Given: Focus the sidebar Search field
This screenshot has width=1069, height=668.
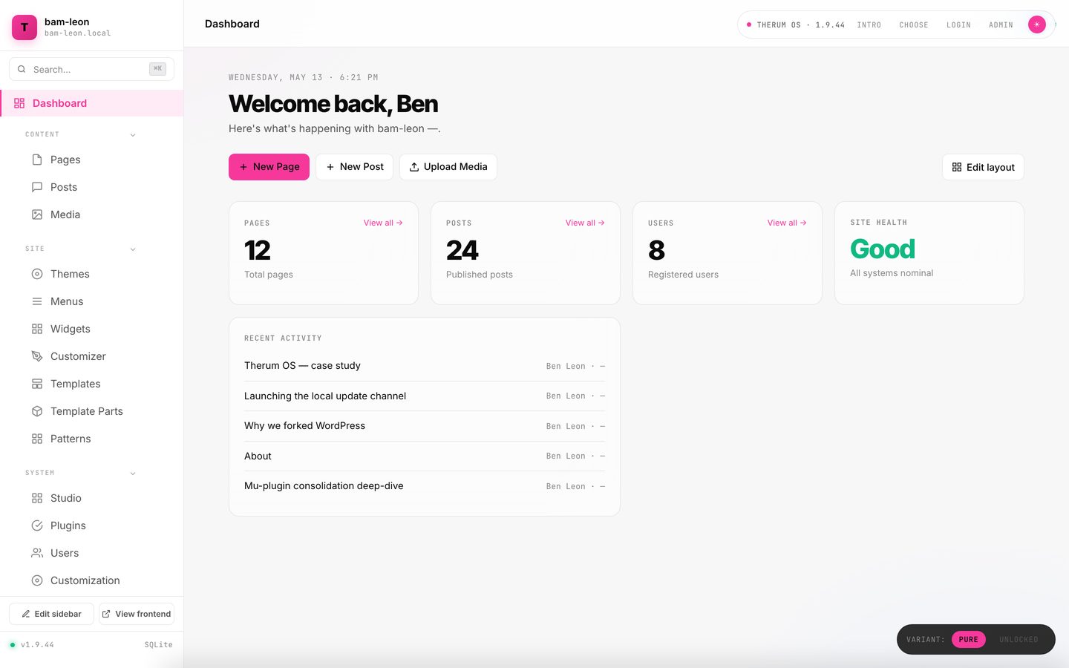Looking at the screenshot, I should tap(91, 69).
